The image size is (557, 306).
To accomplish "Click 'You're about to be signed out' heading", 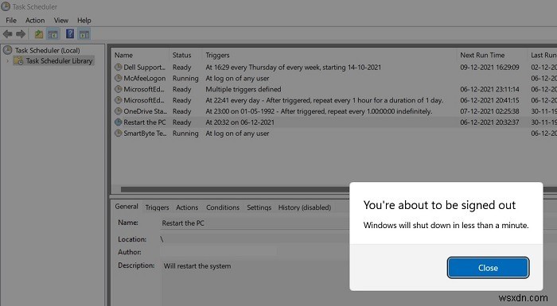I will [439, 205].
